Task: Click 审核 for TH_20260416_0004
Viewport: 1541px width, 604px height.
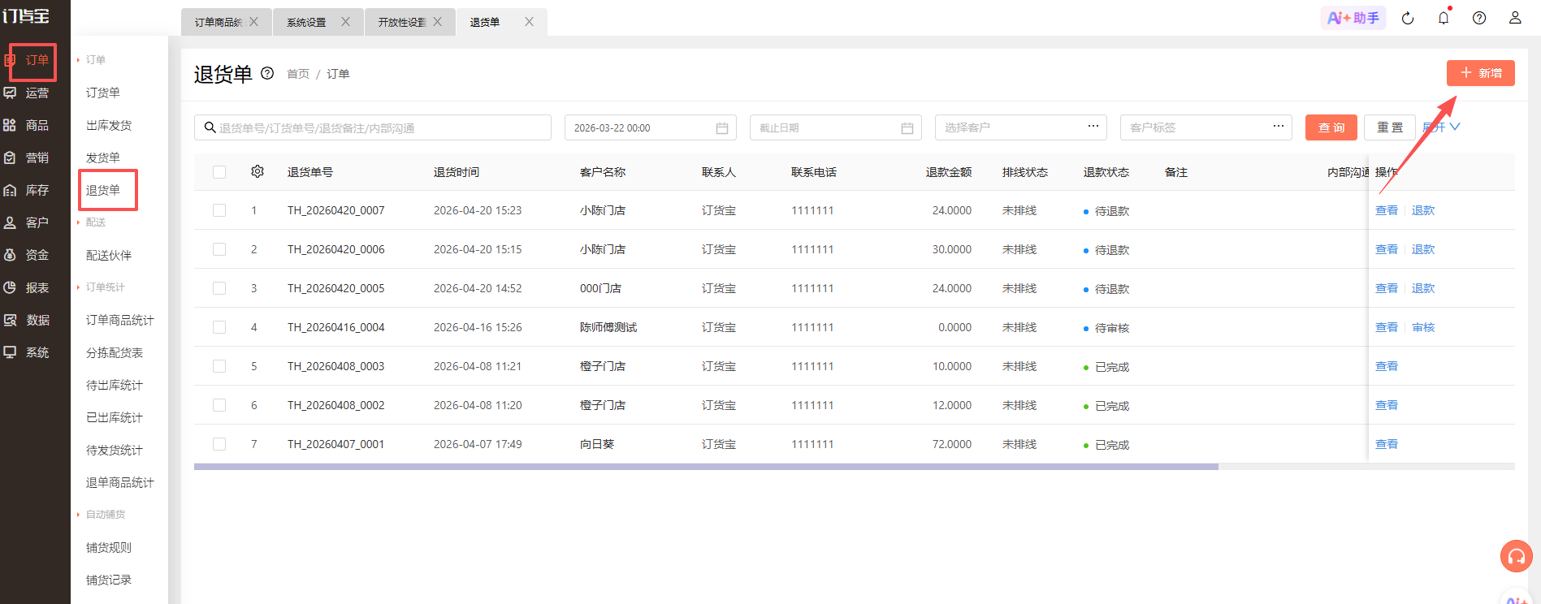Action: coord(1423,327)
